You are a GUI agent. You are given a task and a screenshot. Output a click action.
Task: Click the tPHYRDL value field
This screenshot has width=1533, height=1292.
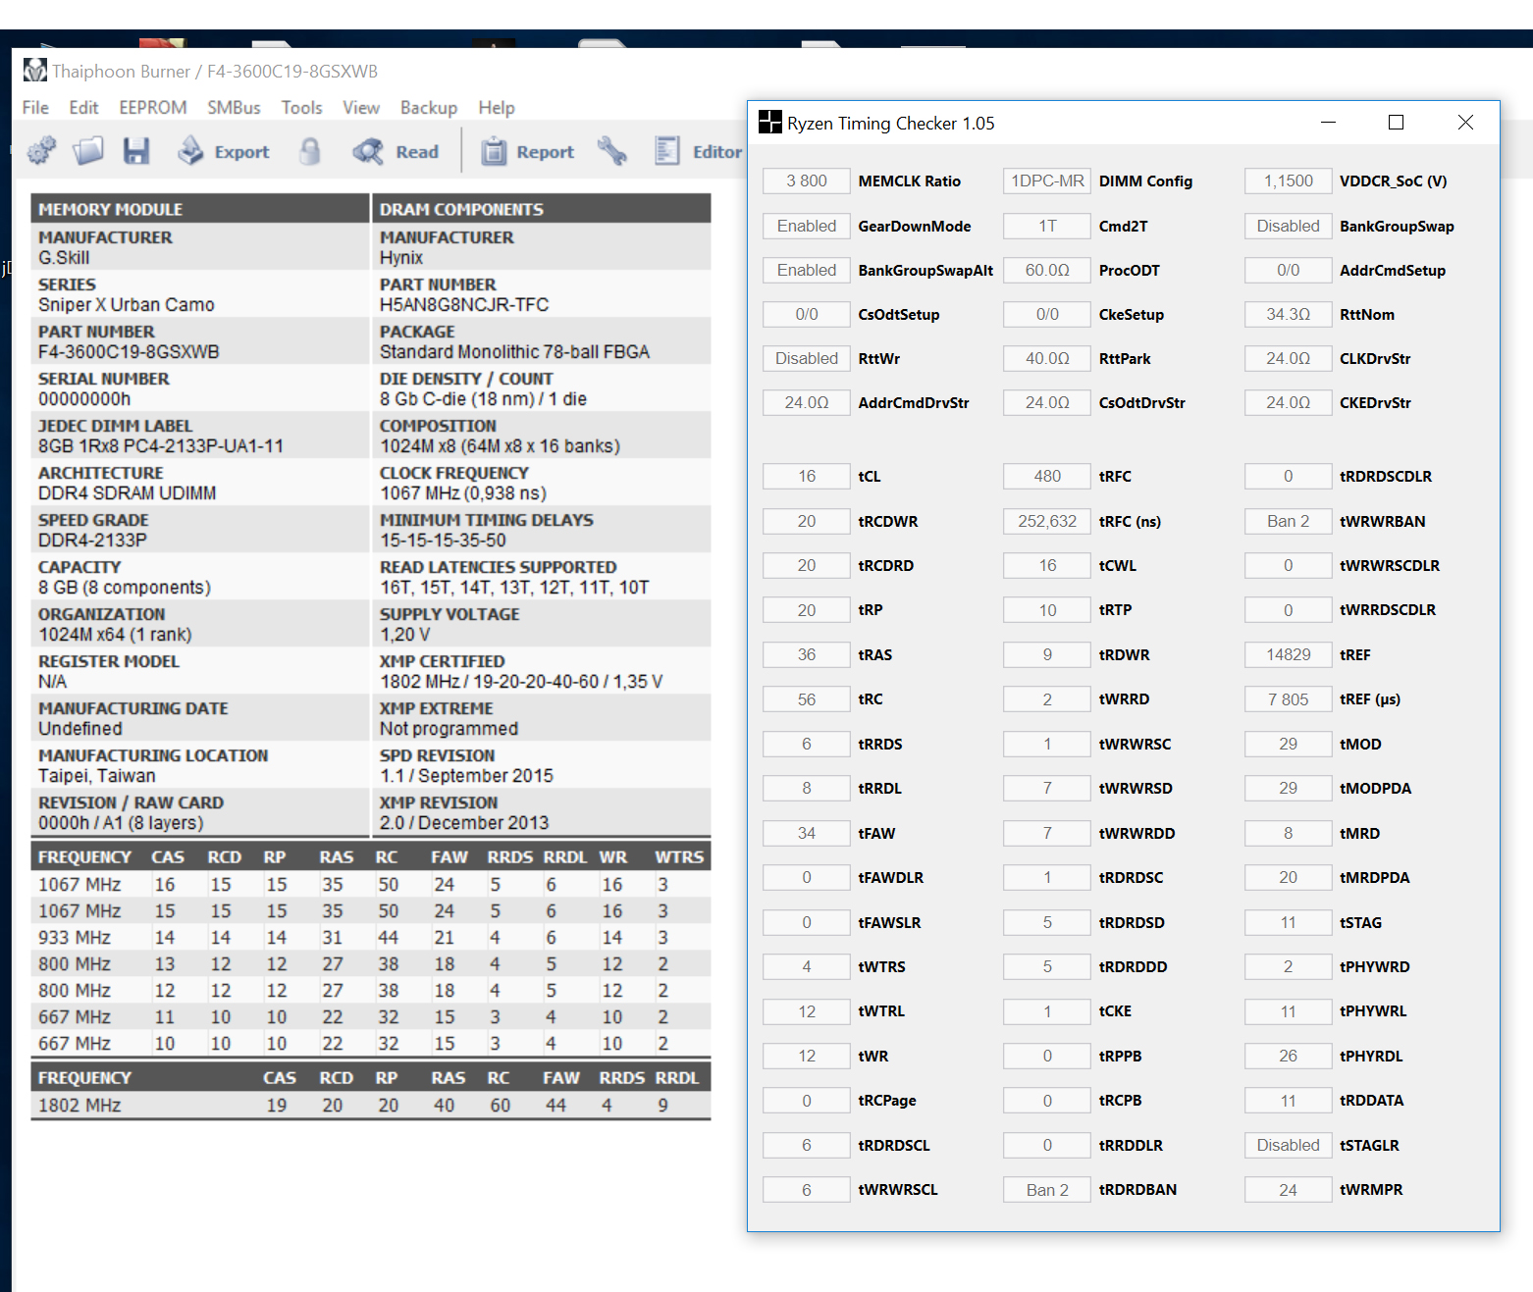[x=1288, y=1056]
